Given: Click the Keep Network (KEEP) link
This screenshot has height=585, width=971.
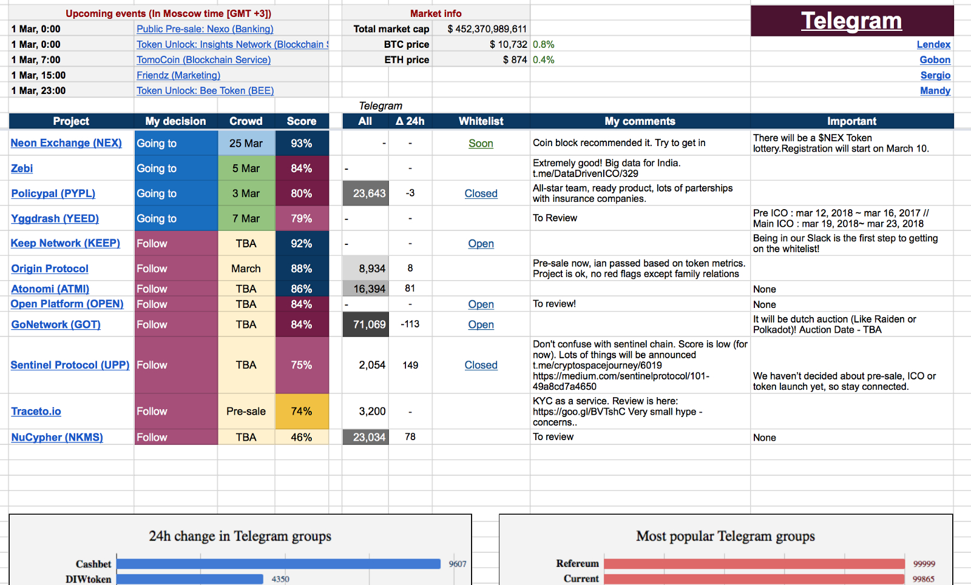Looking at the screenshot, I should click(x=65, y=242).
